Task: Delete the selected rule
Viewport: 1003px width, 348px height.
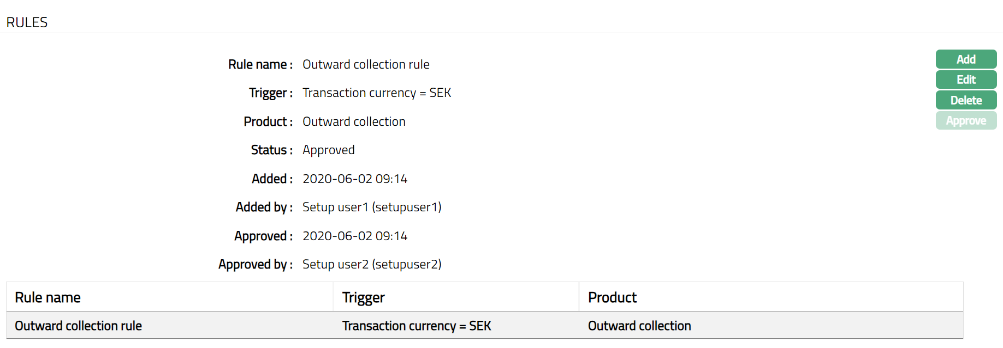Action: 965,100
